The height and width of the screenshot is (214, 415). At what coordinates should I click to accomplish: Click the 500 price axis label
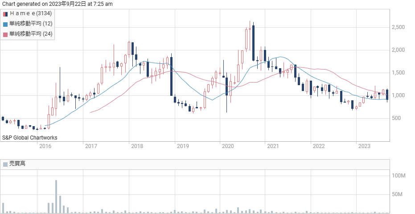click(396, 118)
